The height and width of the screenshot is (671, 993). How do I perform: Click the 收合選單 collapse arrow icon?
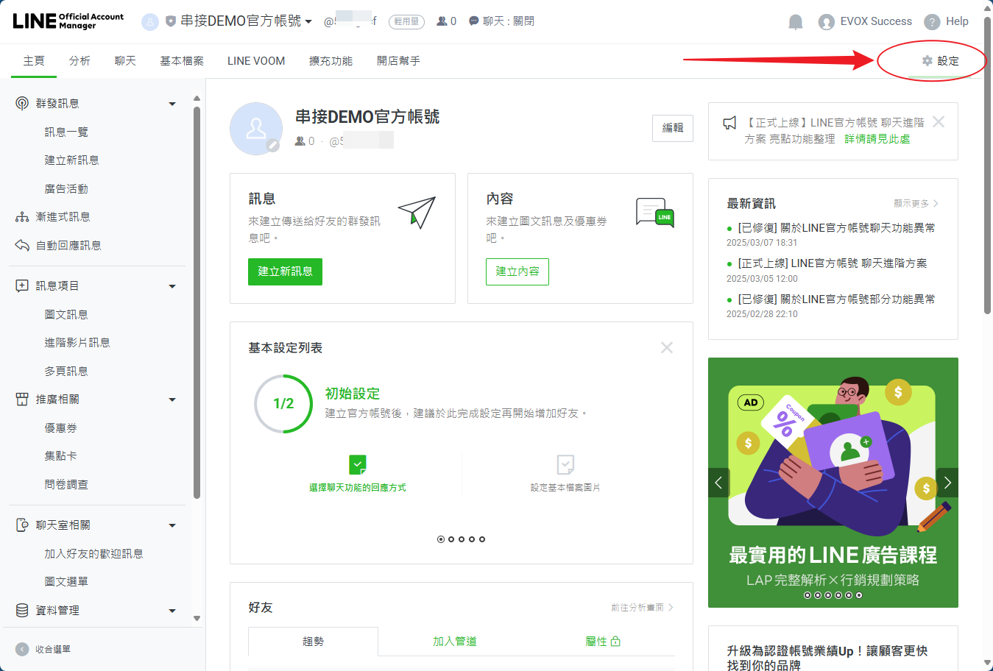[23, 650]
